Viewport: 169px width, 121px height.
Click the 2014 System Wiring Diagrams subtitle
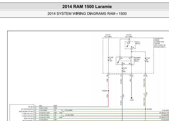click(x=87, y=14)
